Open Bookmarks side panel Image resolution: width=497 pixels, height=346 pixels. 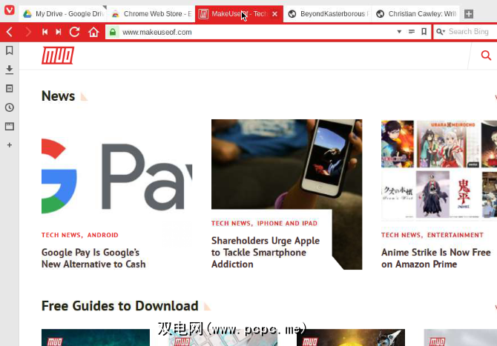[10, 50]
